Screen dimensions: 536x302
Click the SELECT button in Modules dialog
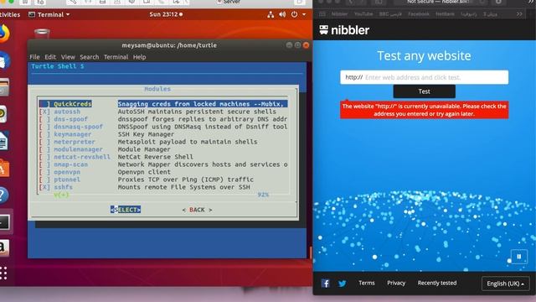[126, 210]
